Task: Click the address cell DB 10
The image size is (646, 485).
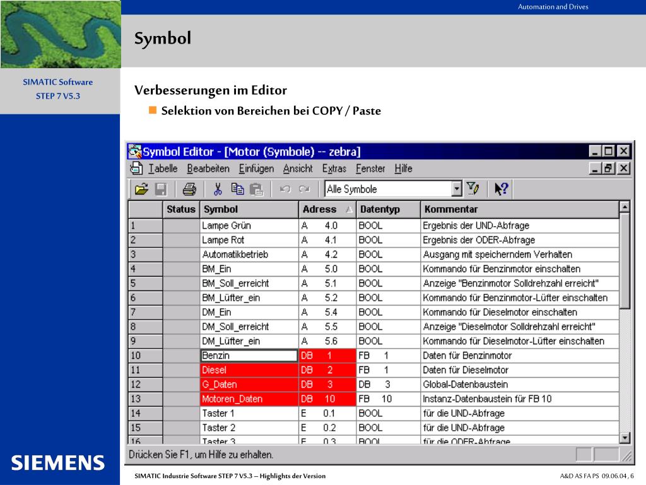Action: click(327, 399)
